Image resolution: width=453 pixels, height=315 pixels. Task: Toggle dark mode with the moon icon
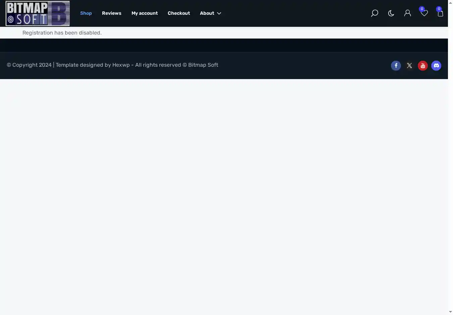tap(391, 13)
